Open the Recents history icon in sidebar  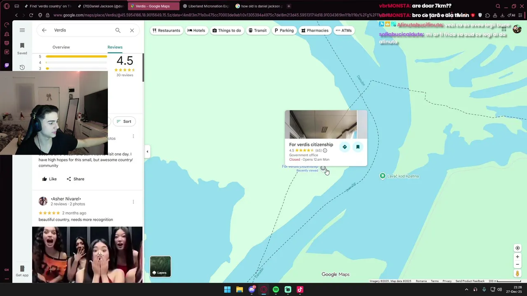22,67
